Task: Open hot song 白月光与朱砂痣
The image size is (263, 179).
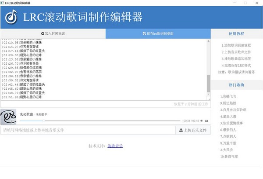Action: click(233, 108)
